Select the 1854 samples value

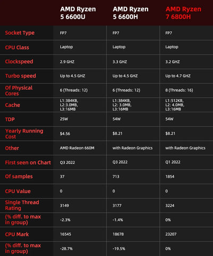[x=170, y=177]
